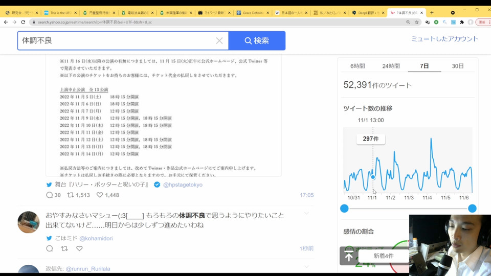Like the kohamidori tweet with heart icon
The width and height of the screenshot is (491, 276).
pyautogui.click(x=80, y=248)
